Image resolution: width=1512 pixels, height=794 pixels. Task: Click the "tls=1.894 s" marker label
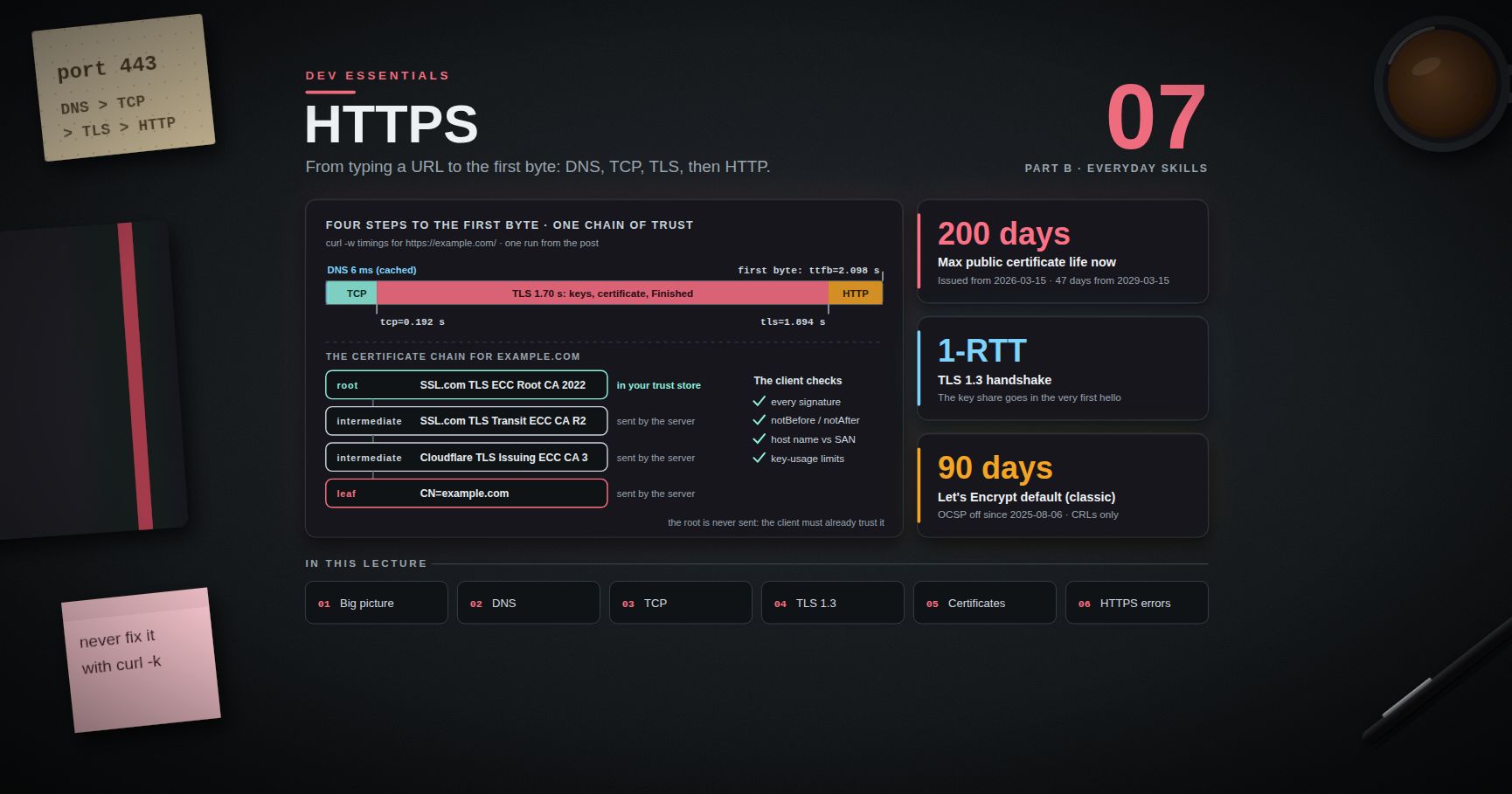[x=793, y=321]
